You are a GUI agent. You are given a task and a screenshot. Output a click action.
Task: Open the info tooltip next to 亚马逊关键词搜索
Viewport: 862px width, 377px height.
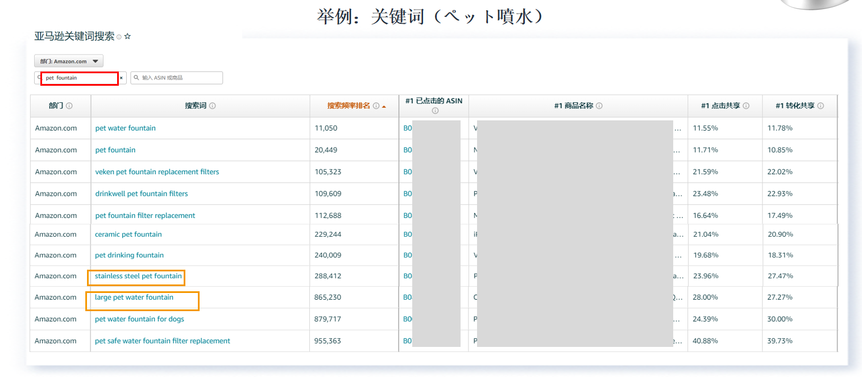click(118, 36)
